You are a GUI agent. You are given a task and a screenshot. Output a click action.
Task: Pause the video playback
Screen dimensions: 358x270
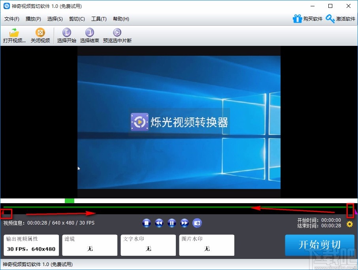[x=172, y=223]
